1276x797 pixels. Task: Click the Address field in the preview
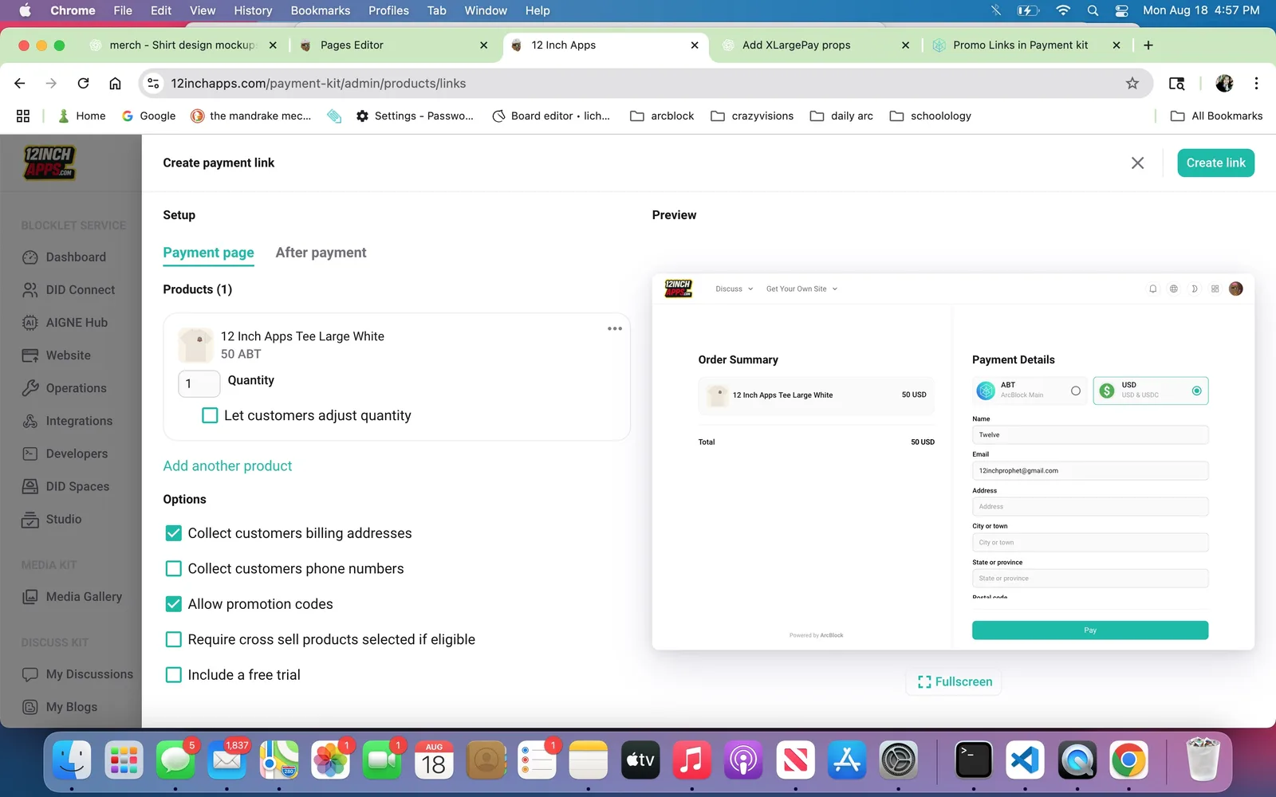coord(1090,507)
